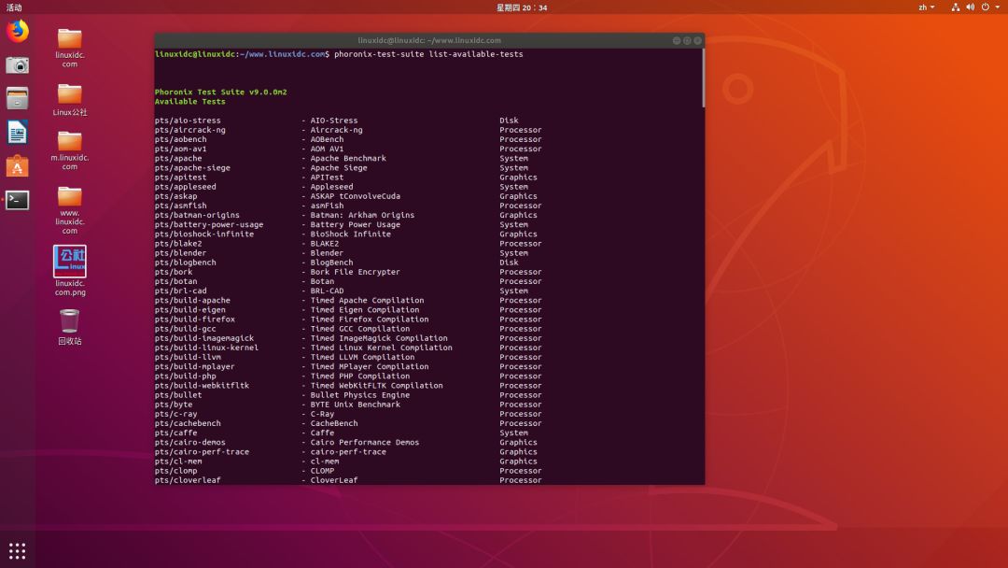Click Bork File Encrypter text
This screenshot has height=568, width=1008.
click(355, 272)
